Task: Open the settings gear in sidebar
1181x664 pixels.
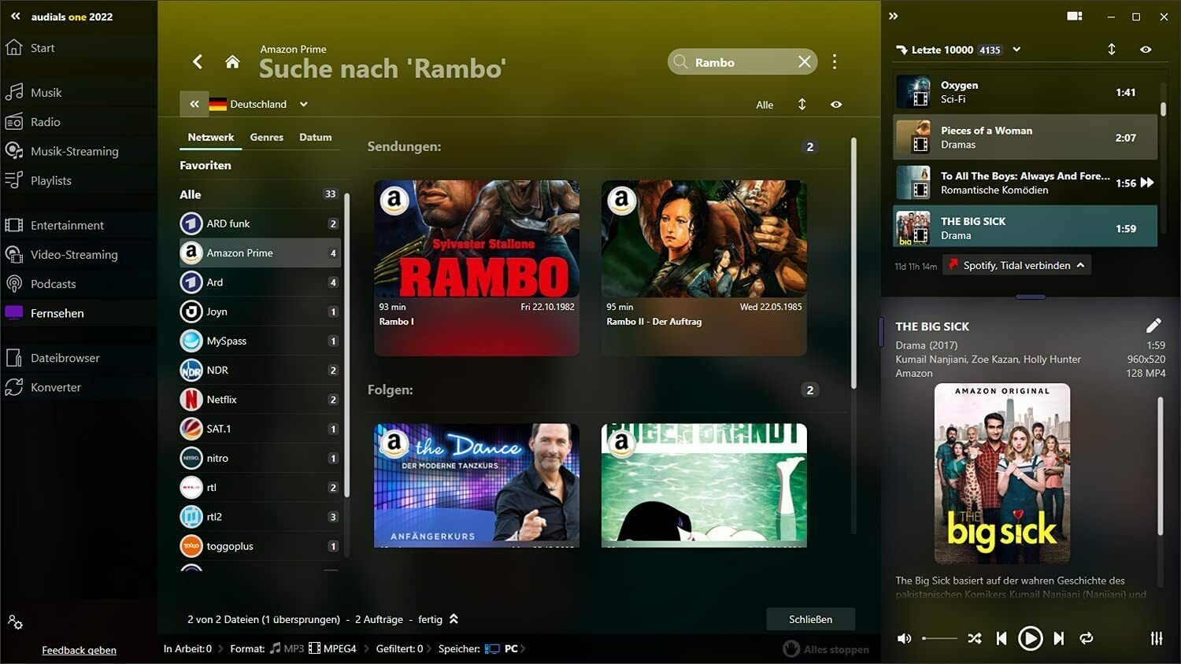Action: point(15,622)
